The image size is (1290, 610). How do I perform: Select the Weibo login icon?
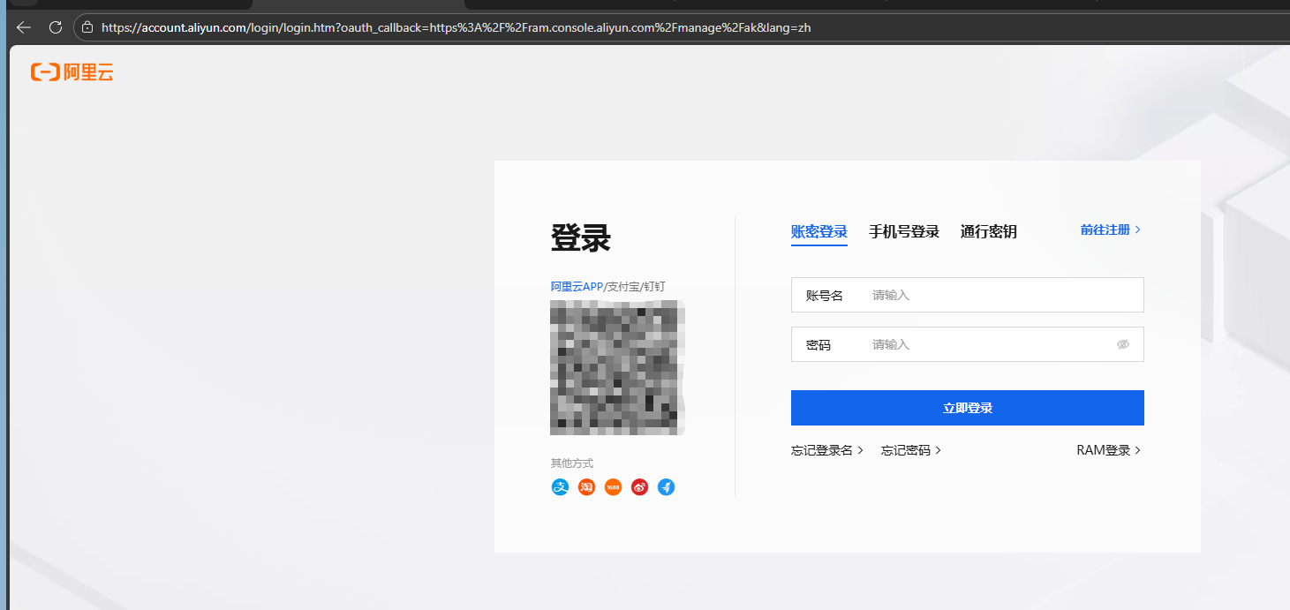pyautogui.click(x=639, y=486)
